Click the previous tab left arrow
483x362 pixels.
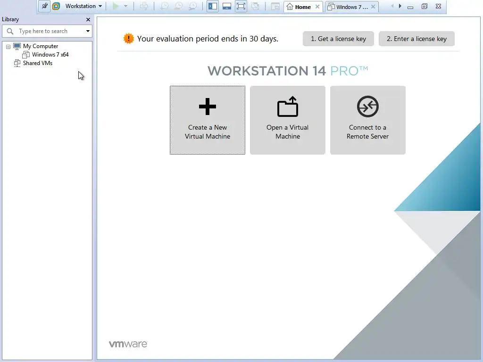click(x=392, y=6)
